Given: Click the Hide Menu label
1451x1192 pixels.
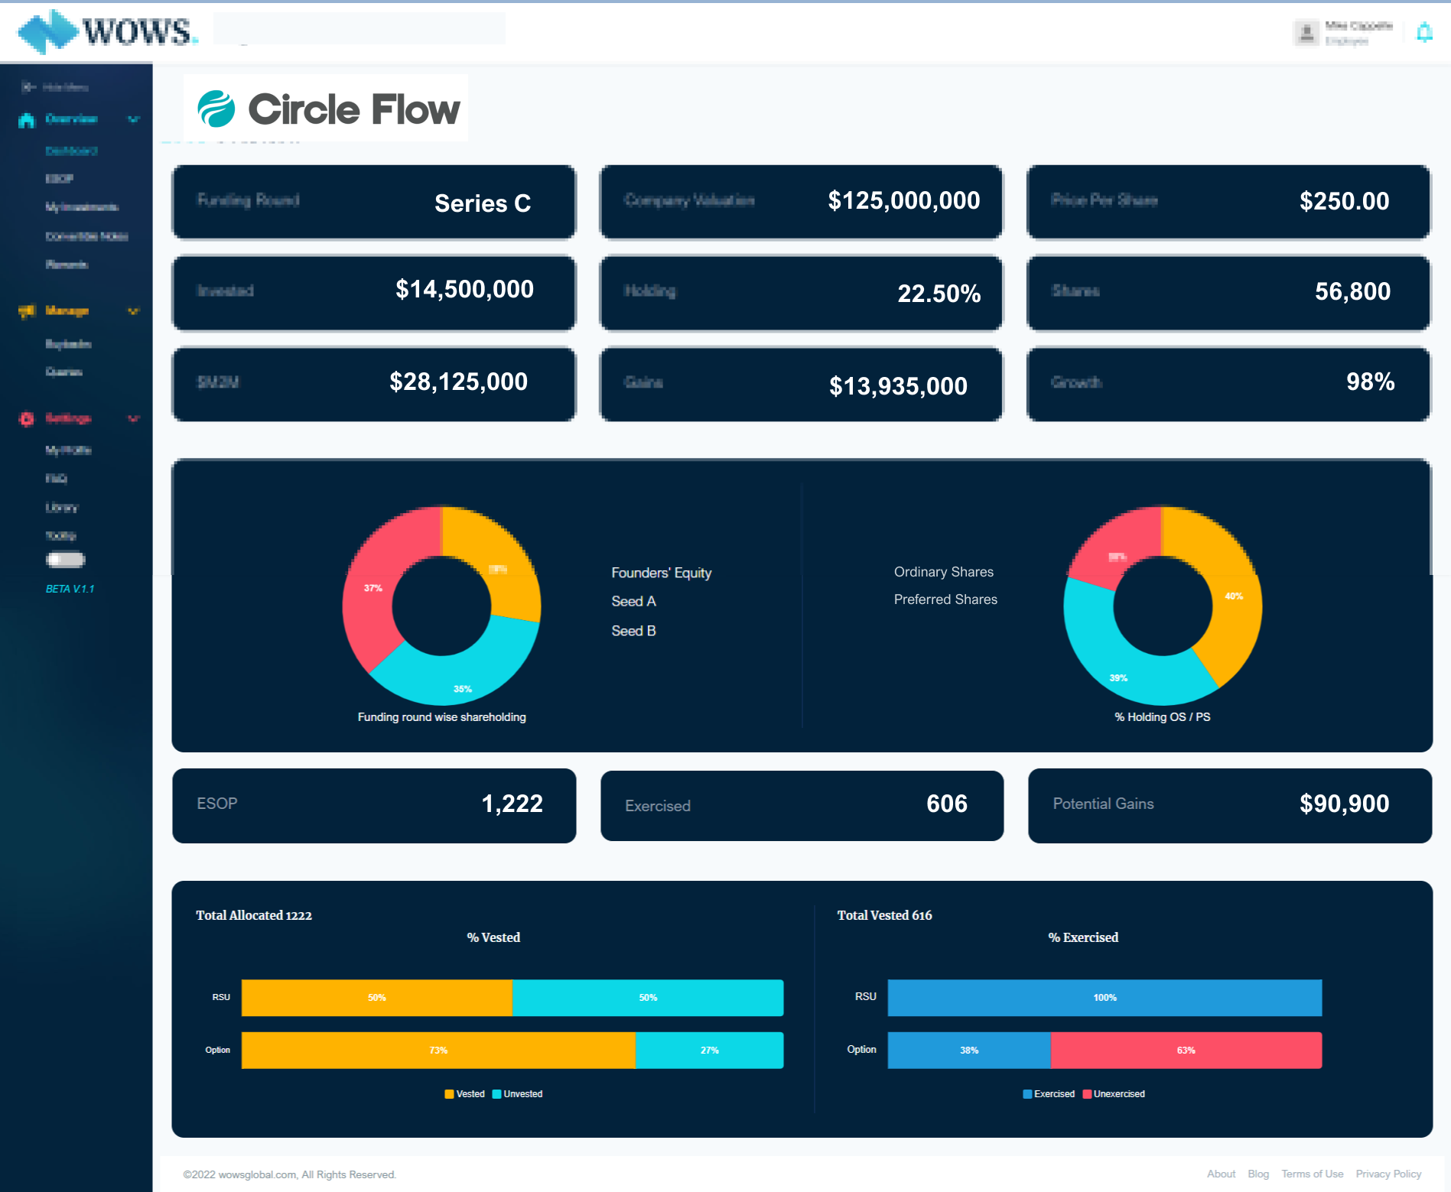Looking at the screenshot, I should pyautogui.click(x=66, y=87).
